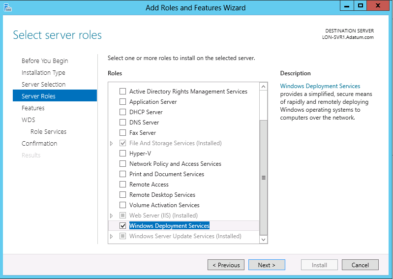The width and height of the screenshot is (393, 279).
Task: Expand Web Server (IIS) role tree
Action: (112, 216)
